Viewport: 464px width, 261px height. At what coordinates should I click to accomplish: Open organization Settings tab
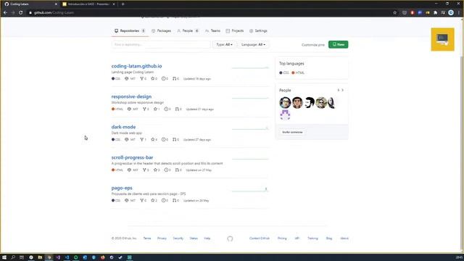pyautogui.click(x=258, y=30)
